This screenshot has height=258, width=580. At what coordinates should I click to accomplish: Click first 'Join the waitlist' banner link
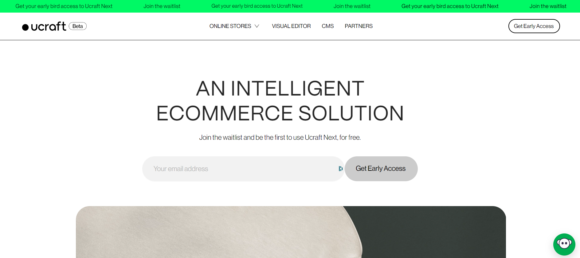coord(162,6)
